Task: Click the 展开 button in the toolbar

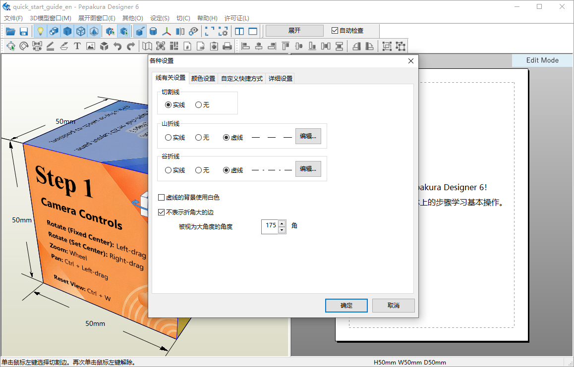Action: tap(294, 30)
